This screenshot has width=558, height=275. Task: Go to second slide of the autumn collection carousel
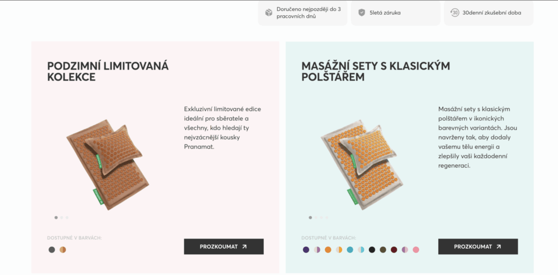pyautogui.click(x=61, y=218)
